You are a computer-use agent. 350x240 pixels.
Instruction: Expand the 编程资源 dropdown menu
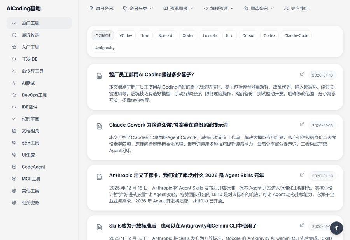pos(219,8)
